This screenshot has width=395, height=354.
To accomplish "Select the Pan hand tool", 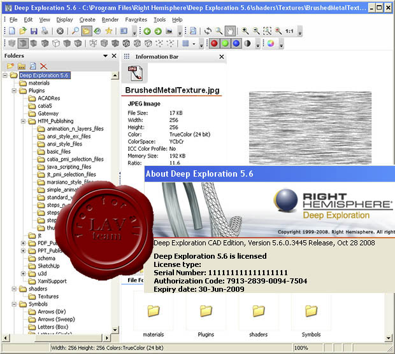I will (x=230, y=31).
